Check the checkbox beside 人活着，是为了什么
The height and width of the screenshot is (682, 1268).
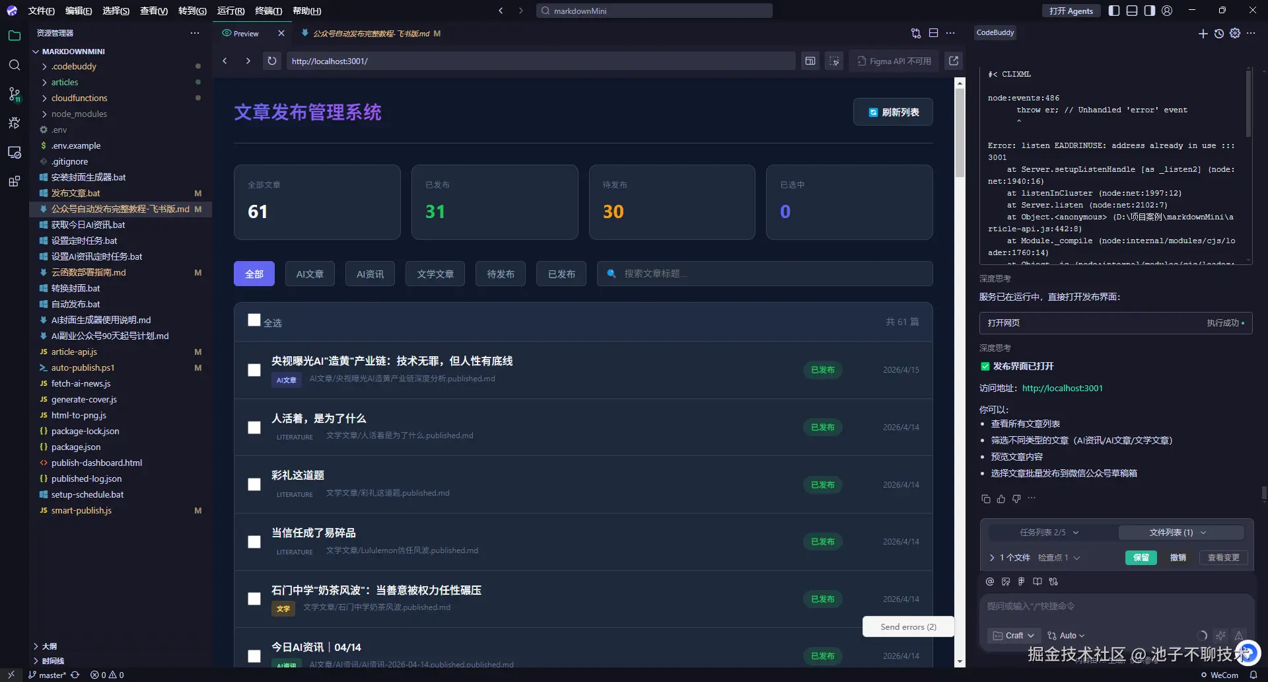click(x=254, y=428)
